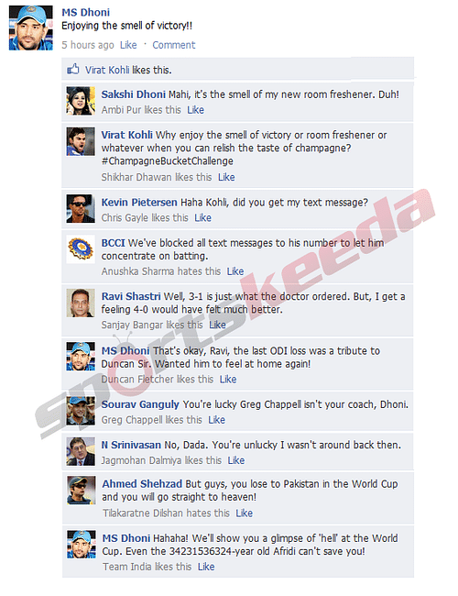Click the thumbs-up icon beside Virat Kohli likes
458x596 pixels.
73,69
